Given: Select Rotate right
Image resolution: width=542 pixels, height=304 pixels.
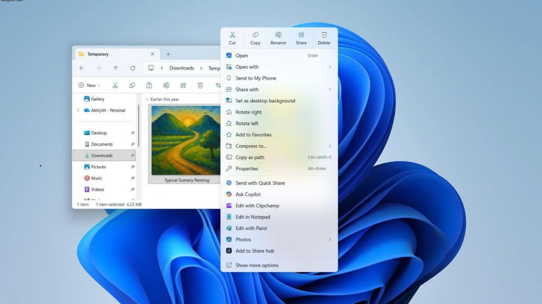Looking at the screenshot, I should click(x=279, y=112).
